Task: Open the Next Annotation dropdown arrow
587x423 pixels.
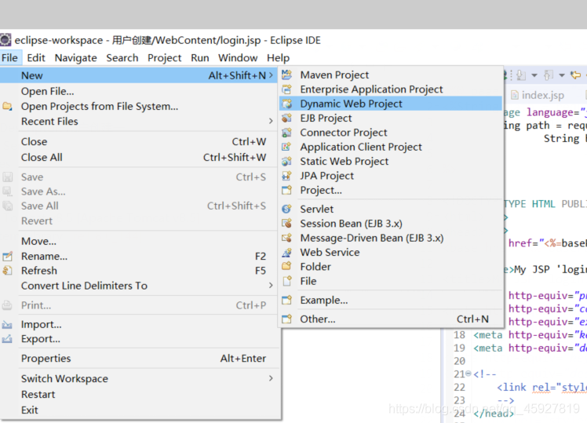Action: click(x=534, y=76)
